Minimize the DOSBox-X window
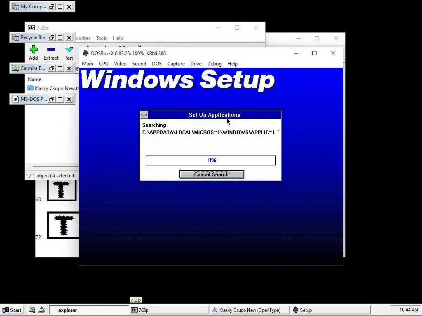This screenshot has width=422, height=316. coord(296,53)
